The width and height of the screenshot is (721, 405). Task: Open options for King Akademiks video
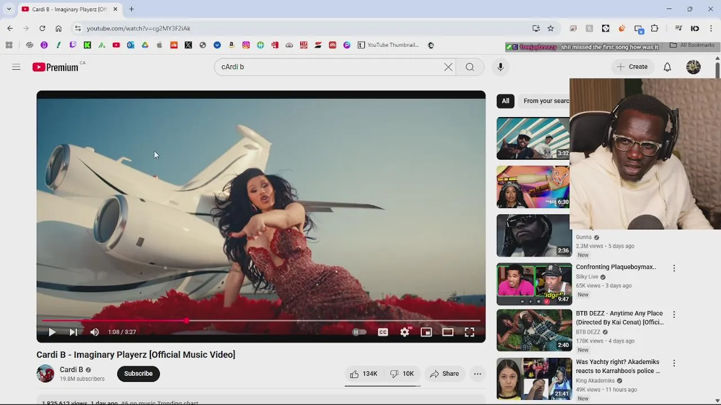(x=674, y=363)
